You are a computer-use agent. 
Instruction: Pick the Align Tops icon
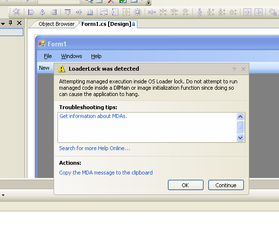[68, 12]
